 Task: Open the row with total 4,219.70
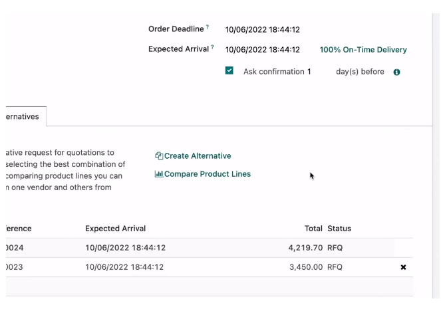click(200, 248)
